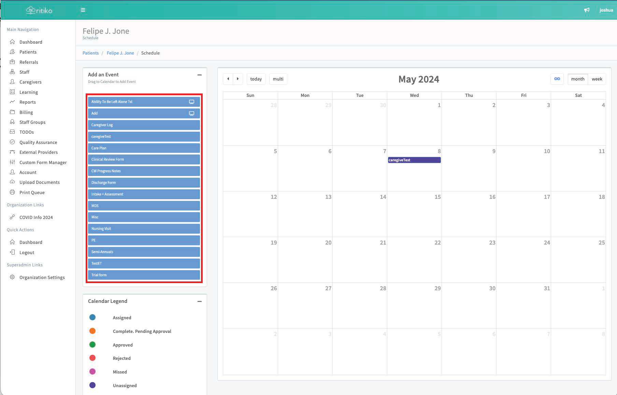Click the purple Unassigned legend color dot
This screenshot has height=395, width=617.
pyautogui.click(x=92, y=385)
